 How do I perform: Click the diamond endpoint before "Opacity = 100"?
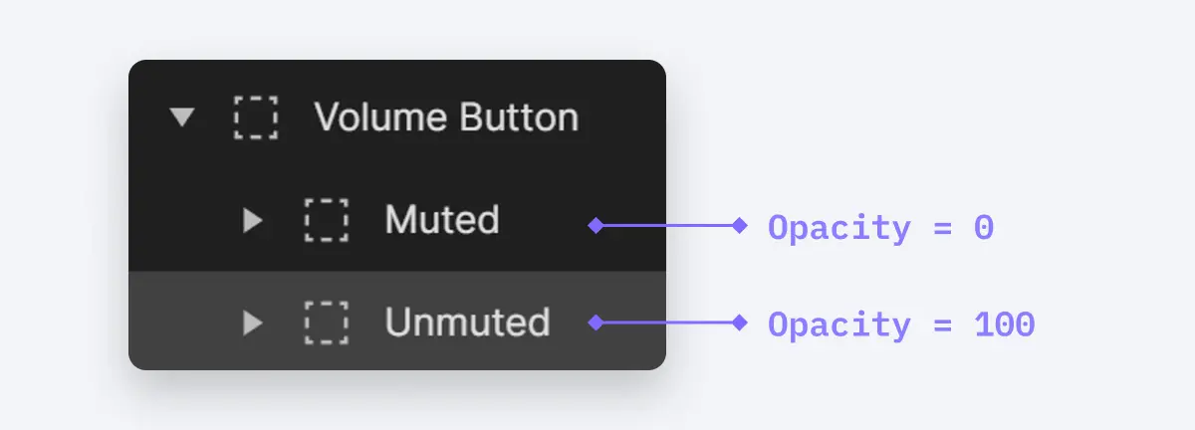click(x=739, y=322)
